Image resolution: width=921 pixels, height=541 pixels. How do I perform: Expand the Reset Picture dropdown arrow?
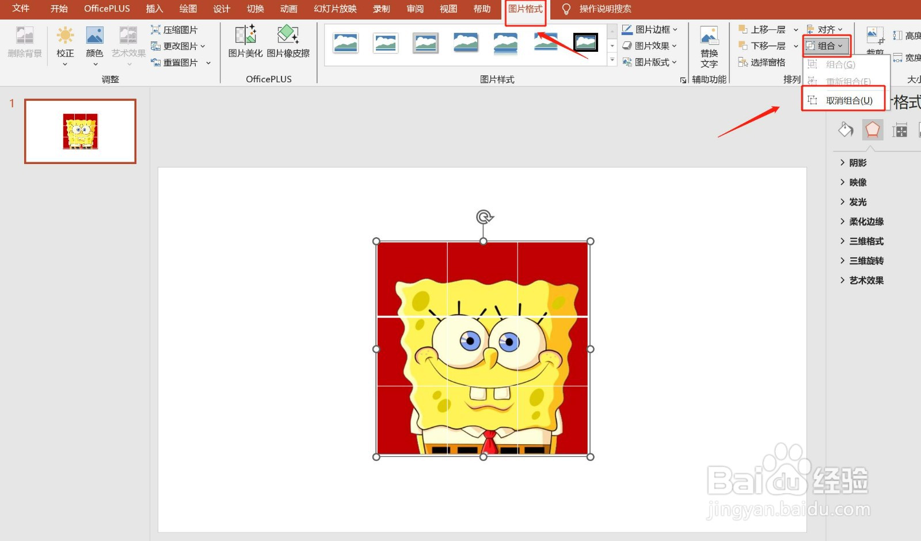click(208, 63)
